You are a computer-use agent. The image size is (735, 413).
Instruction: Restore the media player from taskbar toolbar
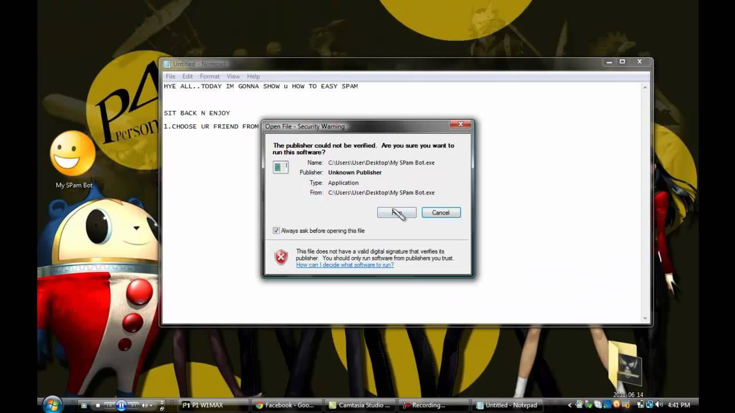point(162,409)
